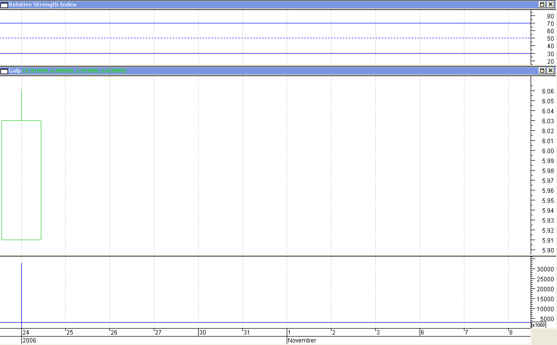Click the 6.00 price axis label
Screen dimensions: 557x345
tap(548, 151)
